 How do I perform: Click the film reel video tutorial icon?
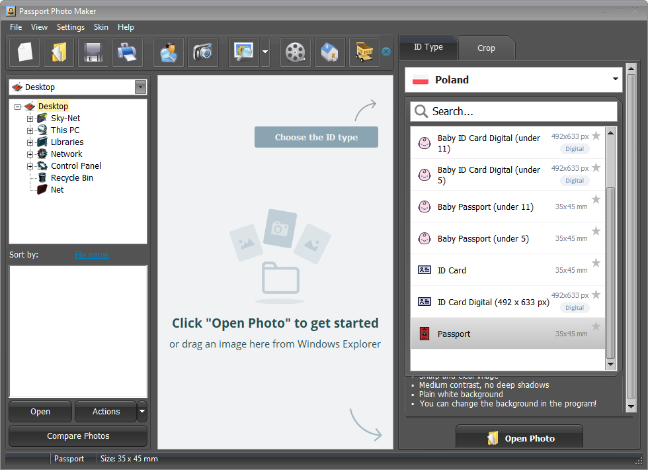(296, 52)
